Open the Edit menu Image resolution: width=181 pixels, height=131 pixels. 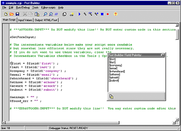pyautogui.click(x=11, y=8)
